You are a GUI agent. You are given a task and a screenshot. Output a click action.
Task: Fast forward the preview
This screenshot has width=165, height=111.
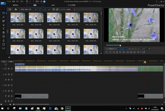(124, 52)
